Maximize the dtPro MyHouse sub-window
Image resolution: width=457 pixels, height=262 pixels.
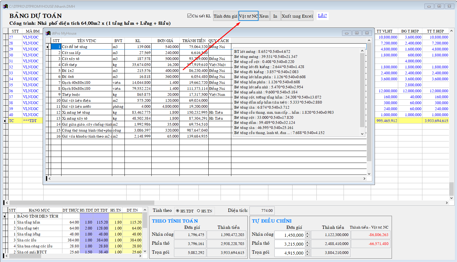coord(357,33)
